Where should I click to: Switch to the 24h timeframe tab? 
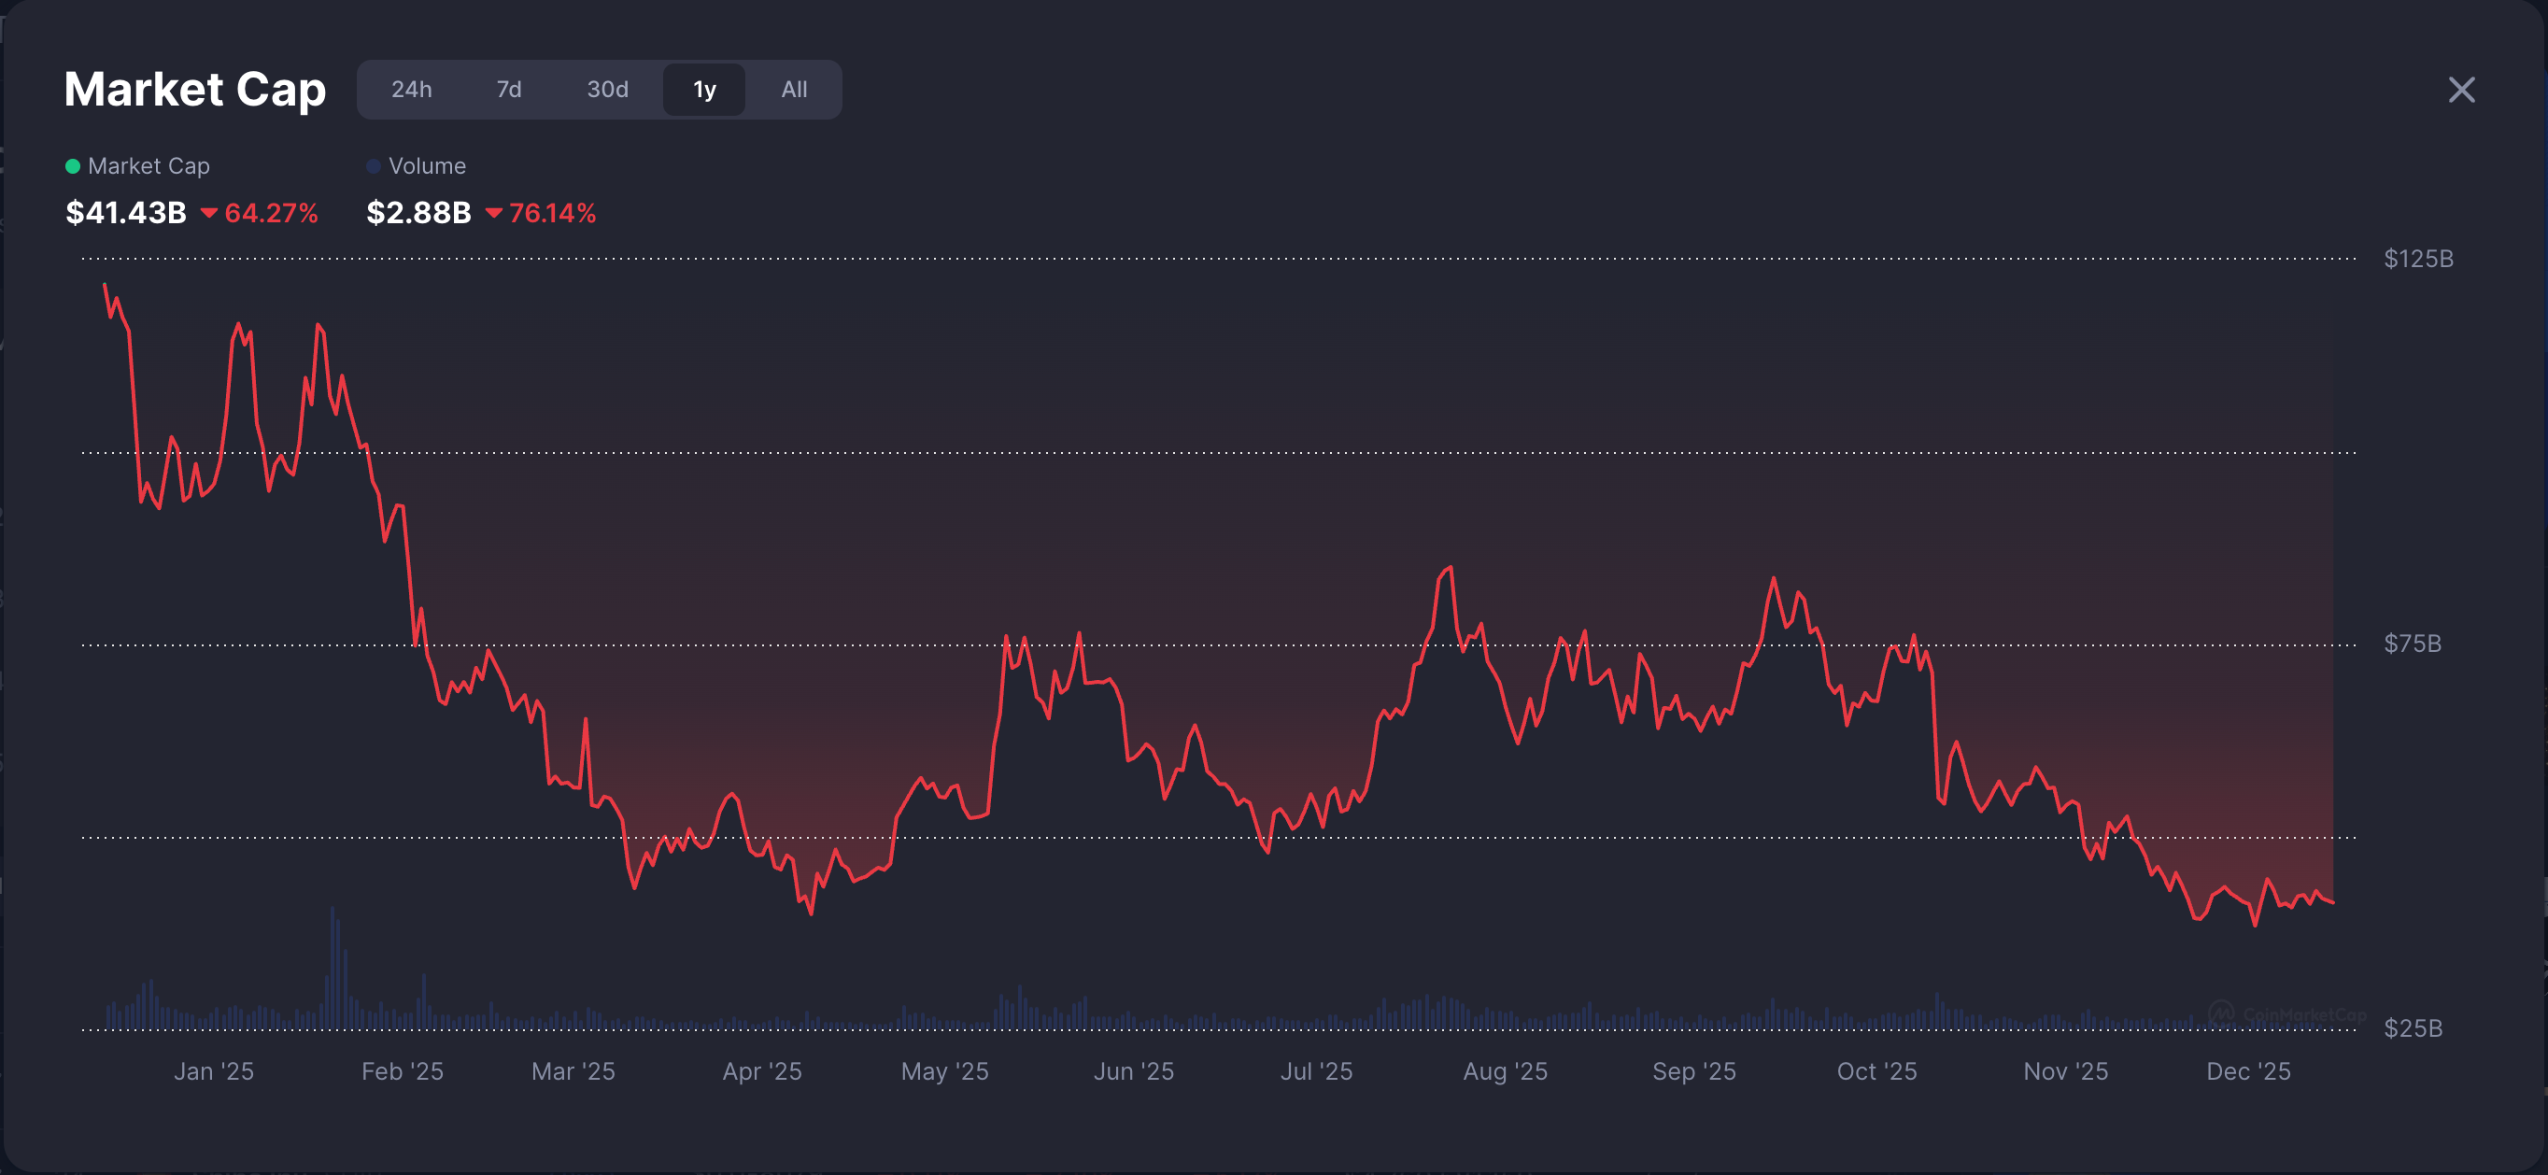[x=412, y=89]
